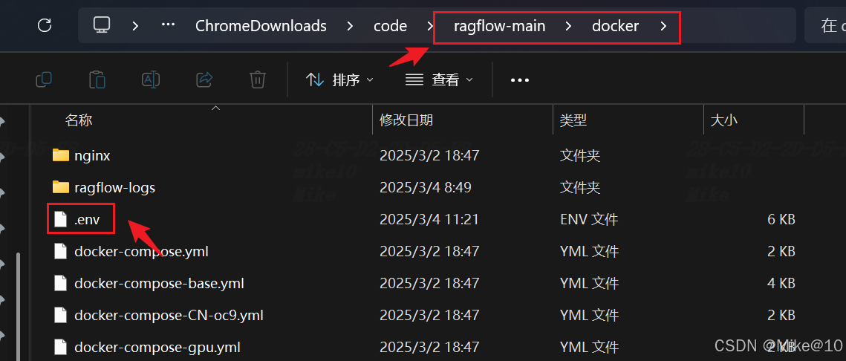The height and width of the screenshot is (361, 846).
Task: Click the navigation pane scrollbar thumb
Action: [x=19, y=305]
